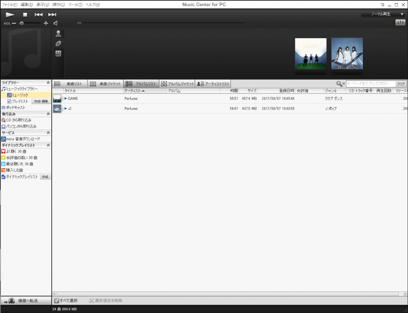The height and width of the screenshot is (313, 408).
Task: Open the 表示(V) menu
Action: (42, 5)
